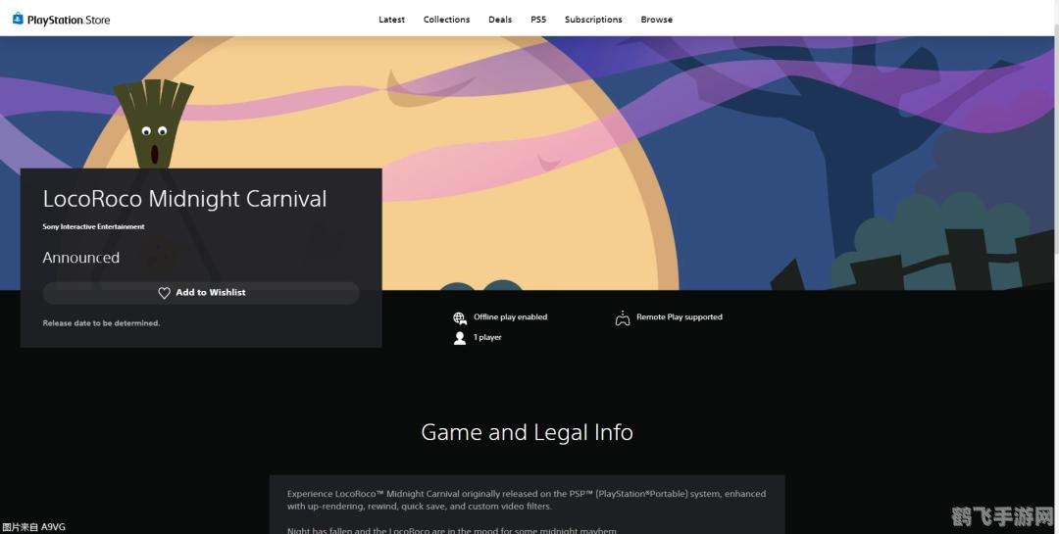This screenshot has width=1059, height=534.
Task: Click Browse in the top navigation
Action: (x=657, y=20)
